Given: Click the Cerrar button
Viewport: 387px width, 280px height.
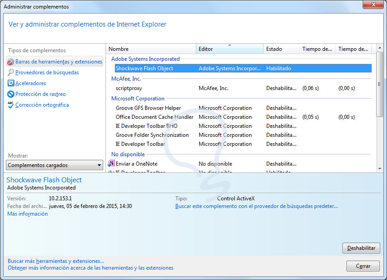Looking at the screenshot, I should [363, 266].
